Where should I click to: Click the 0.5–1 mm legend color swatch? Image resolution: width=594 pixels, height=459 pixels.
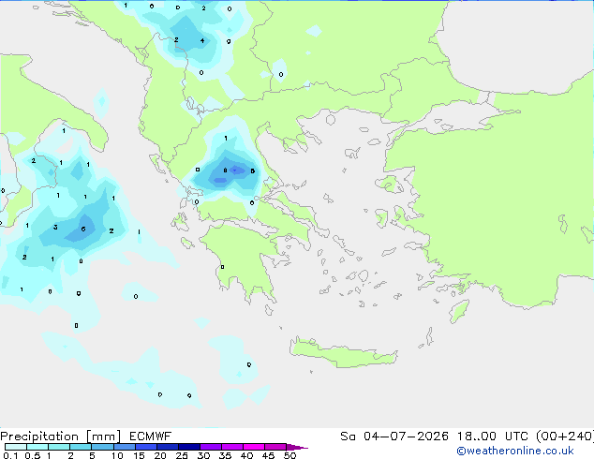tap(37, 447)
